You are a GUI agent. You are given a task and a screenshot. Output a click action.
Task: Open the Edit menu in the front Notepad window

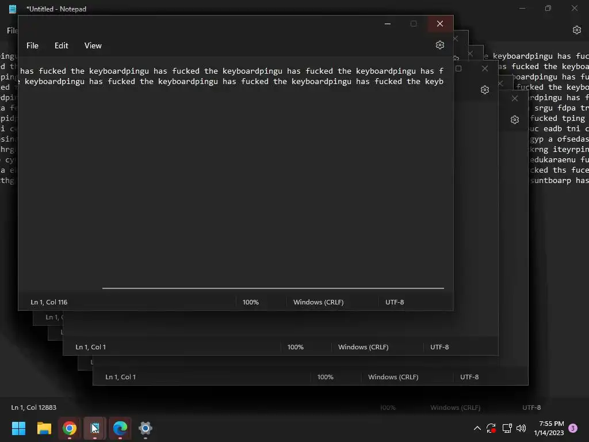(x=61, y=45)
